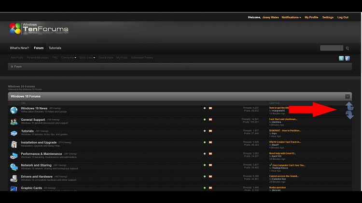Click the Performance & Maintenance forum icon
The image size is (362, 203).
pos(14,156)
